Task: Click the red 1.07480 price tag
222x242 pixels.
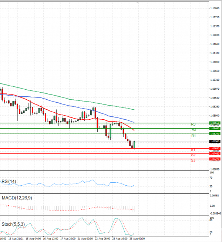Action: click(215, 154)
